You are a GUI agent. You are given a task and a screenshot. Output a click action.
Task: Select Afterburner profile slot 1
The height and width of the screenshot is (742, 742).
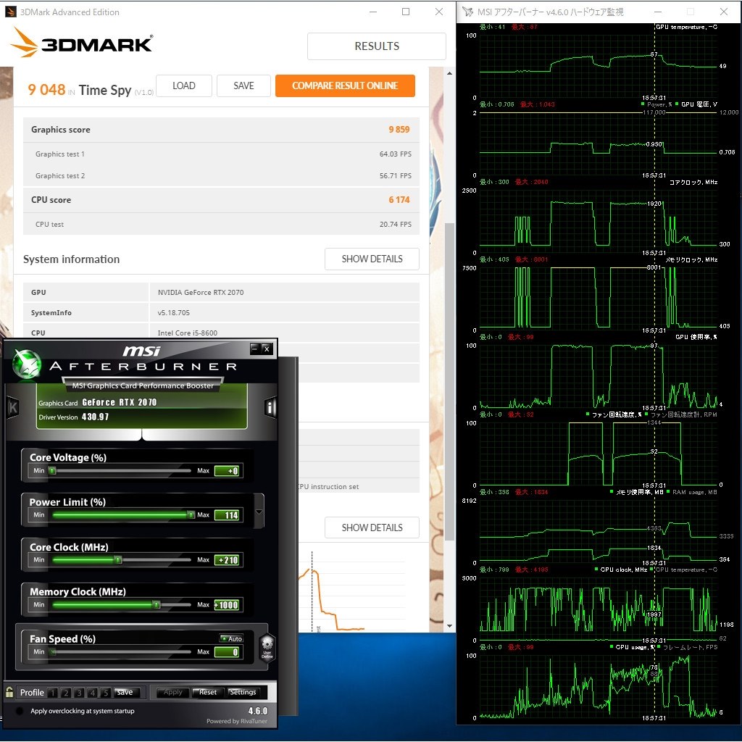[x=53, y=693]
